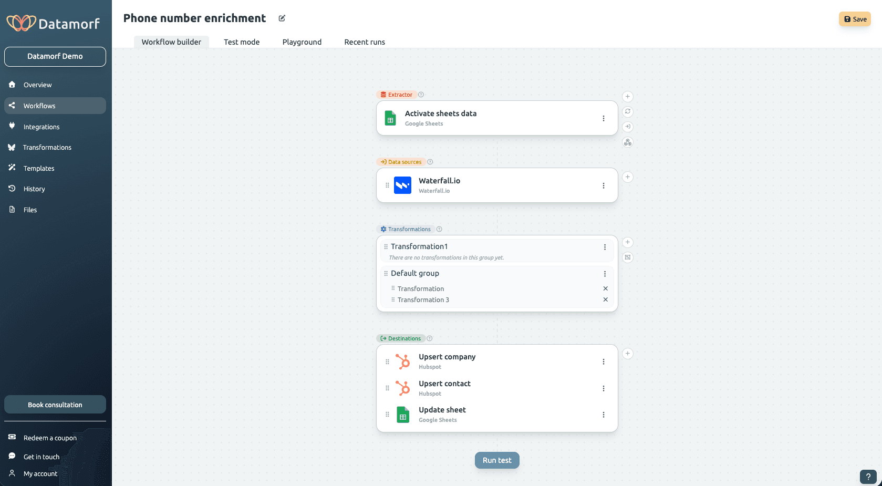Click the drag handle of Upsert company
The image size is (882, 486).
387,361
